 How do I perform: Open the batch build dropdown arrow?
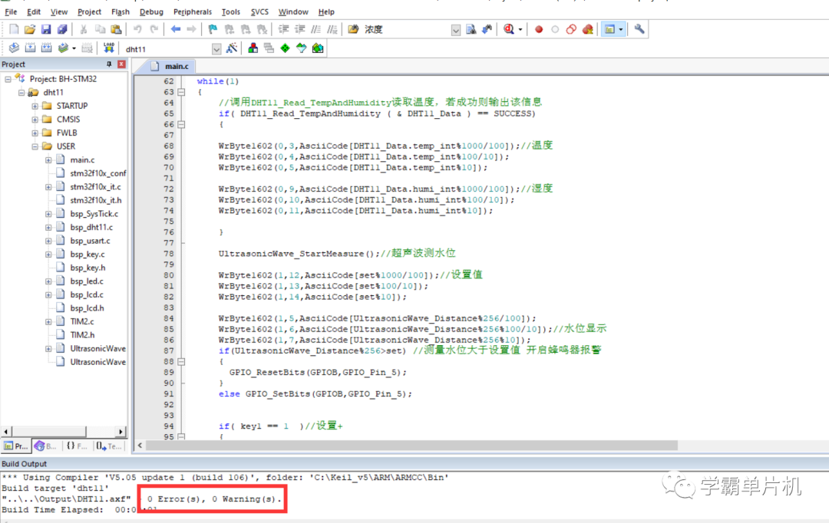pyautogui.click(x=74, y=48)
